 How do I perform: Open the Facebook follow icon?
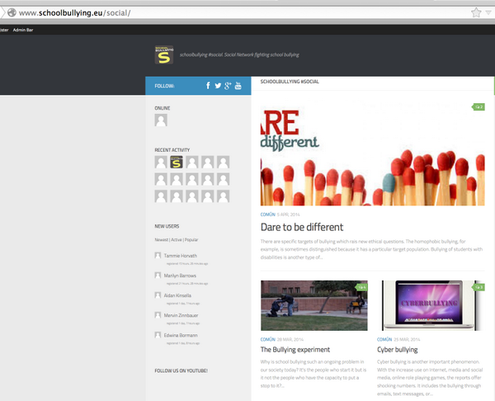coord(208,86)
